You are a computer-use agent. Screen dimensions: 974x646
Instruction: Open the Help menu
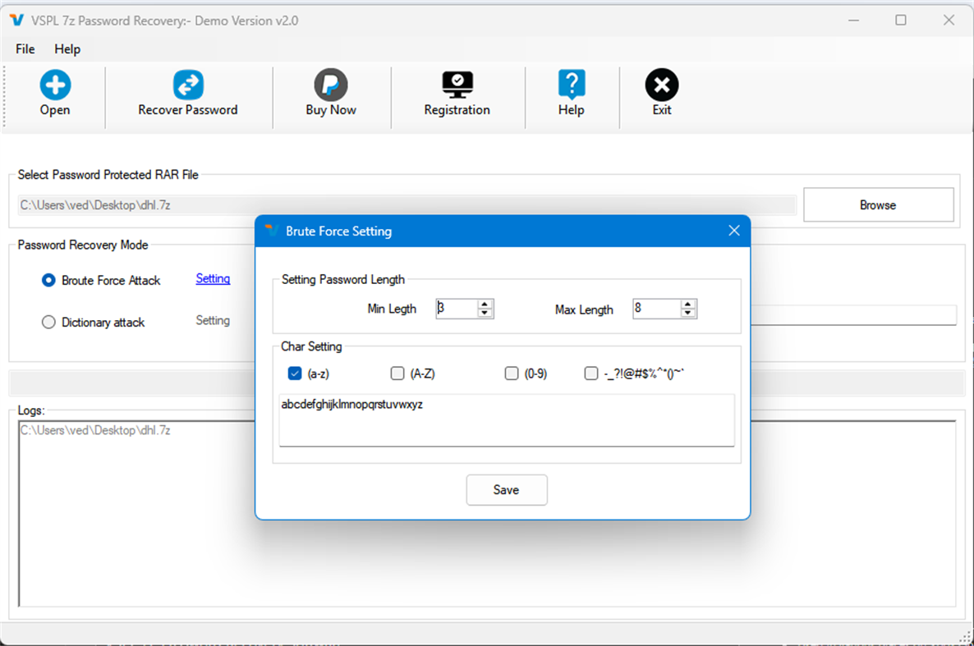[x=67, y=48]
